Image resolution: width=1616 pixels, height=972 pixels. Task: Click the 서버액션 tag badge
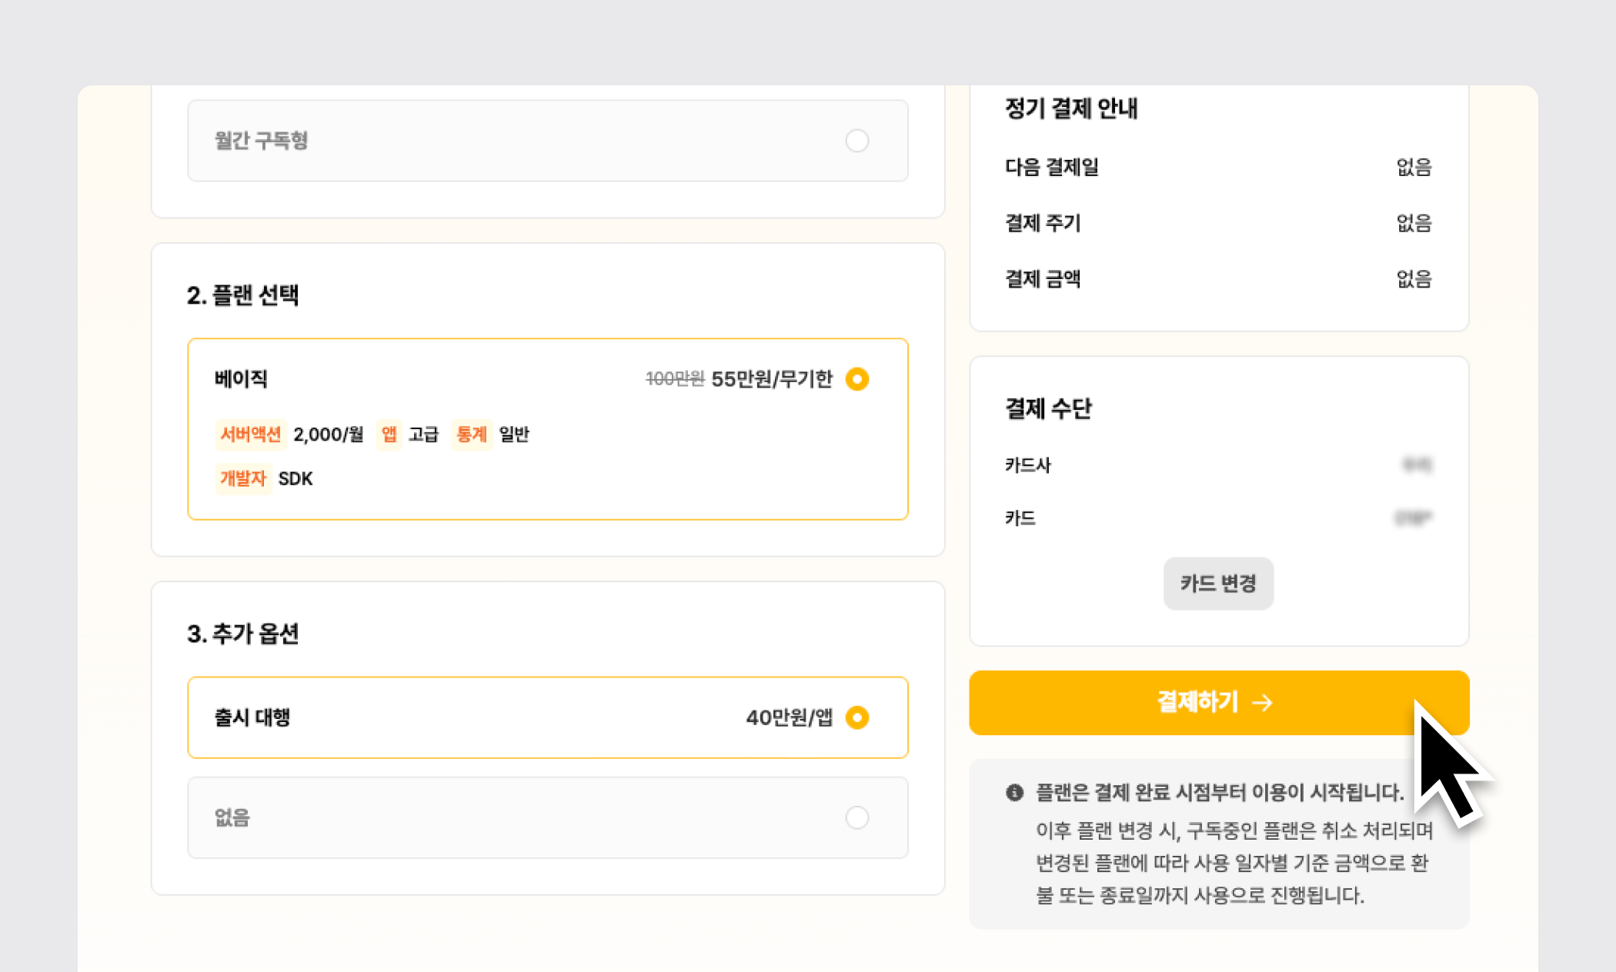click(250, 434)
